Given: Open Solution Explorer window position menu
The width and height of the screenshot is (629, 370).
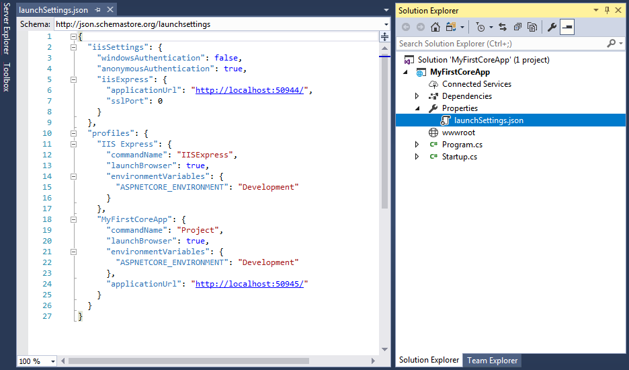Looking at the screenshot, I should click(x=596, y=10).
